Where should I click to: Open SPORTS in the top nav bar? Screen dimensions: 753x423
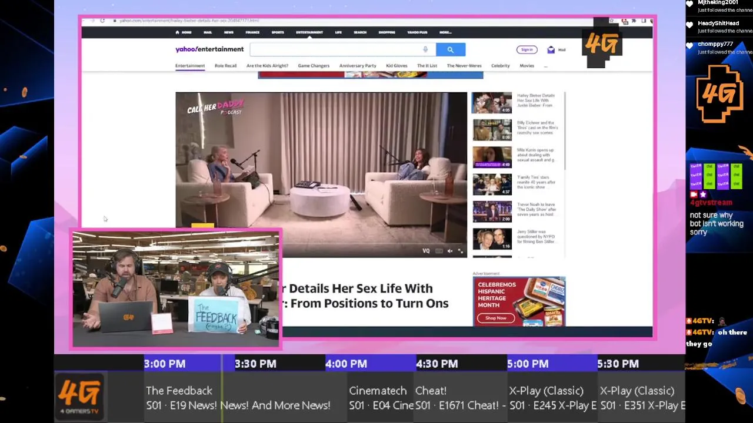click(278, 32)
